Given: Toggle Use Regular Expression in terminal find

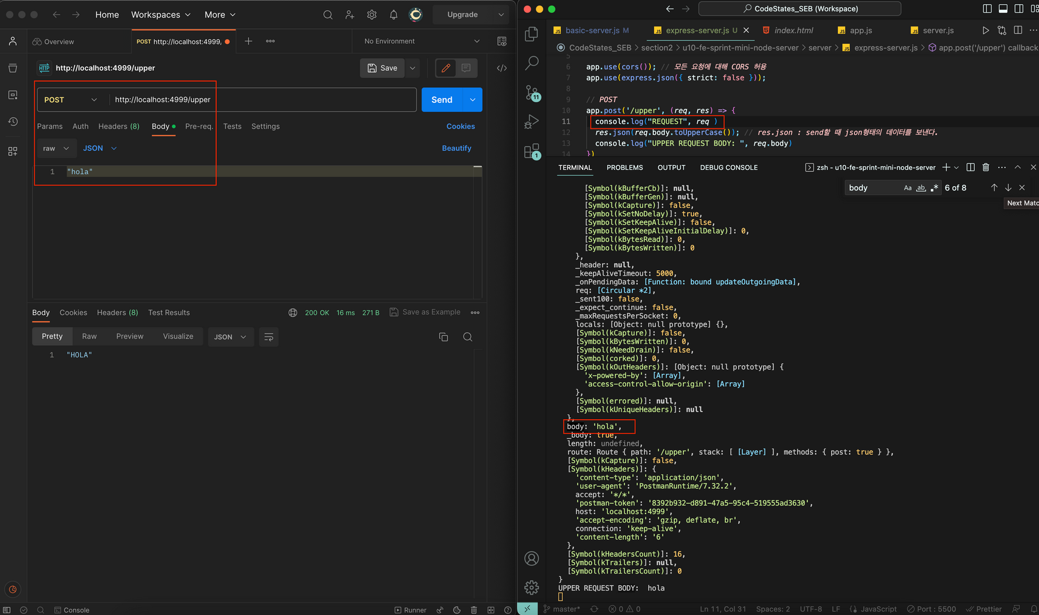Looking at the screenshot, I should tap(934, 188).
